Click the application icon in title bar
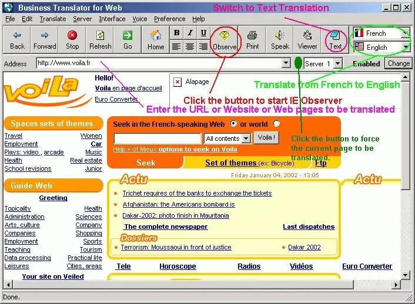This screenshot has height=304, width=415. pos(8,8)
